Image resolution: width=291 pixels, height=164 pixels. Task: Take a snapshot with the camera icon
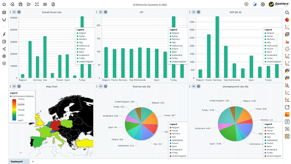[45, 4]
